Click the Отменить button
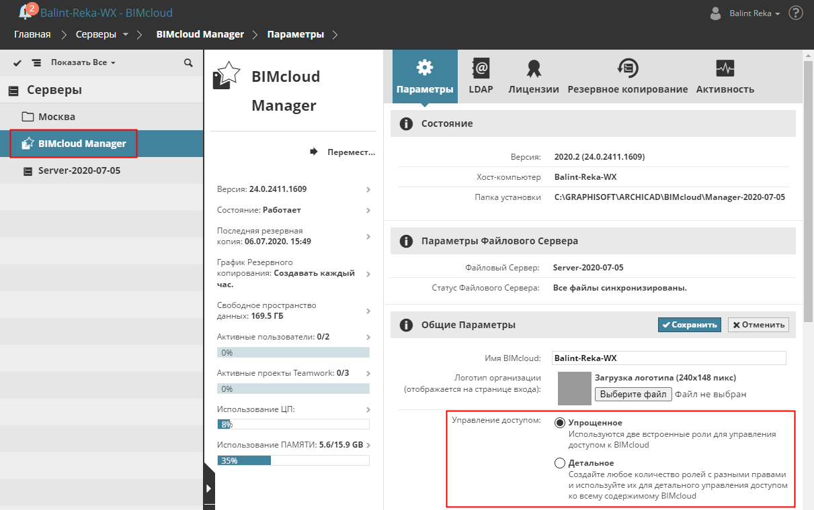The width and height of the screenshot is (814, 510). click(758, 325)
